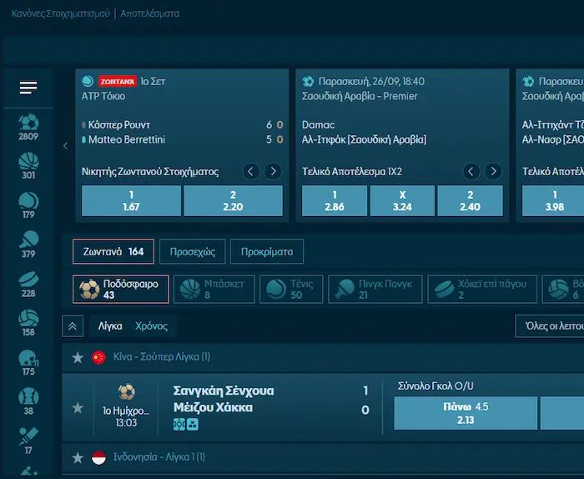Favorite the Σανγκάη Σένχουα match star
The height and width of the screenshot is (479, 584).
78,407
